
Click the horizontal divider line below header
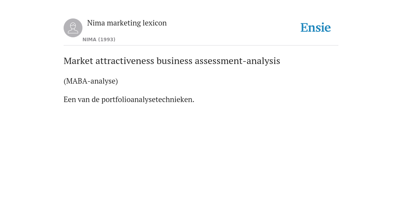click(x=201, y=46)
